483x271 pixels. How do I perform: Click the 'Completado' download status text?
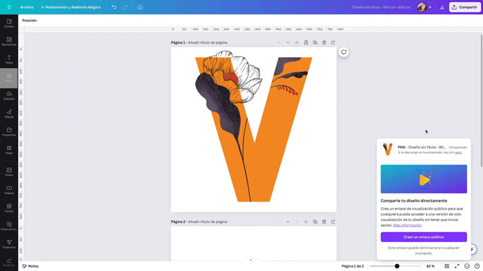[457, 147]
